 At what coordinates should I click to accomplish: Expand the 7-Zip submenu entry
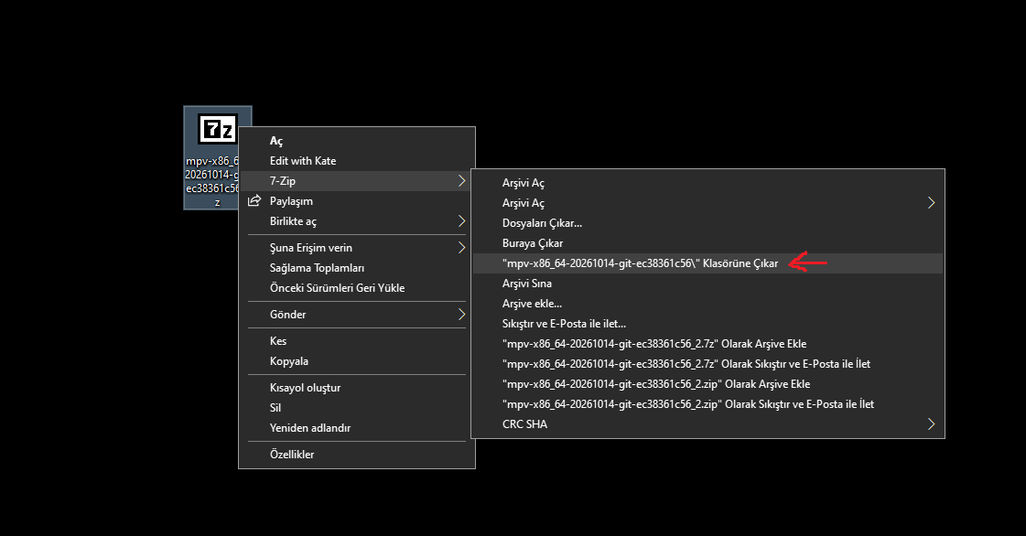[357, 181]
